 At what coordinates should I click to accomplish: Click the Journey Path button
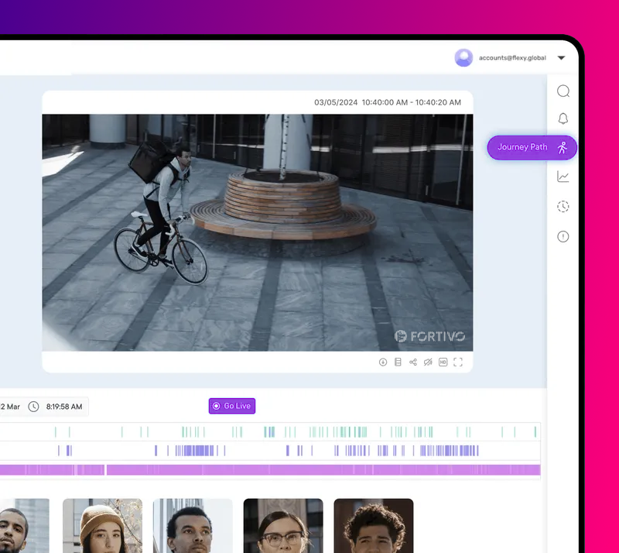(x=532, y=147)
